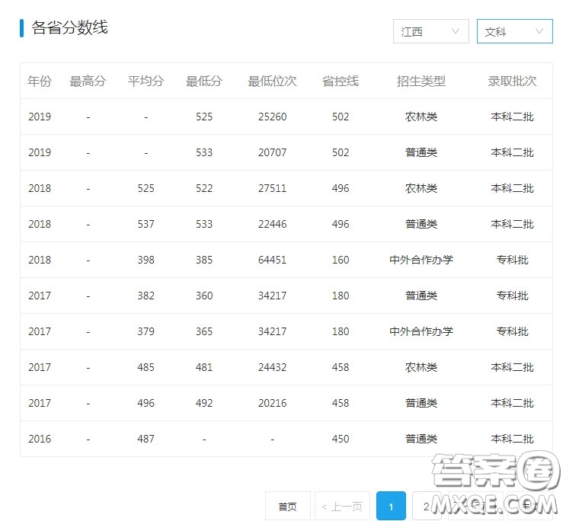Select the rank value 20707
This screenshot has height=521, width=566.
click(x=272, y=152)
